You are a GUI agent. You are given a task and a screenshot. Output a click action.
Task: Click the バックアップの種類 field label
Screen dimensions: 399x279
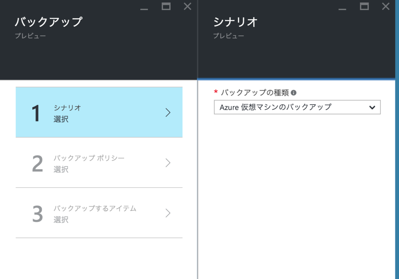(x=255, y=93)
